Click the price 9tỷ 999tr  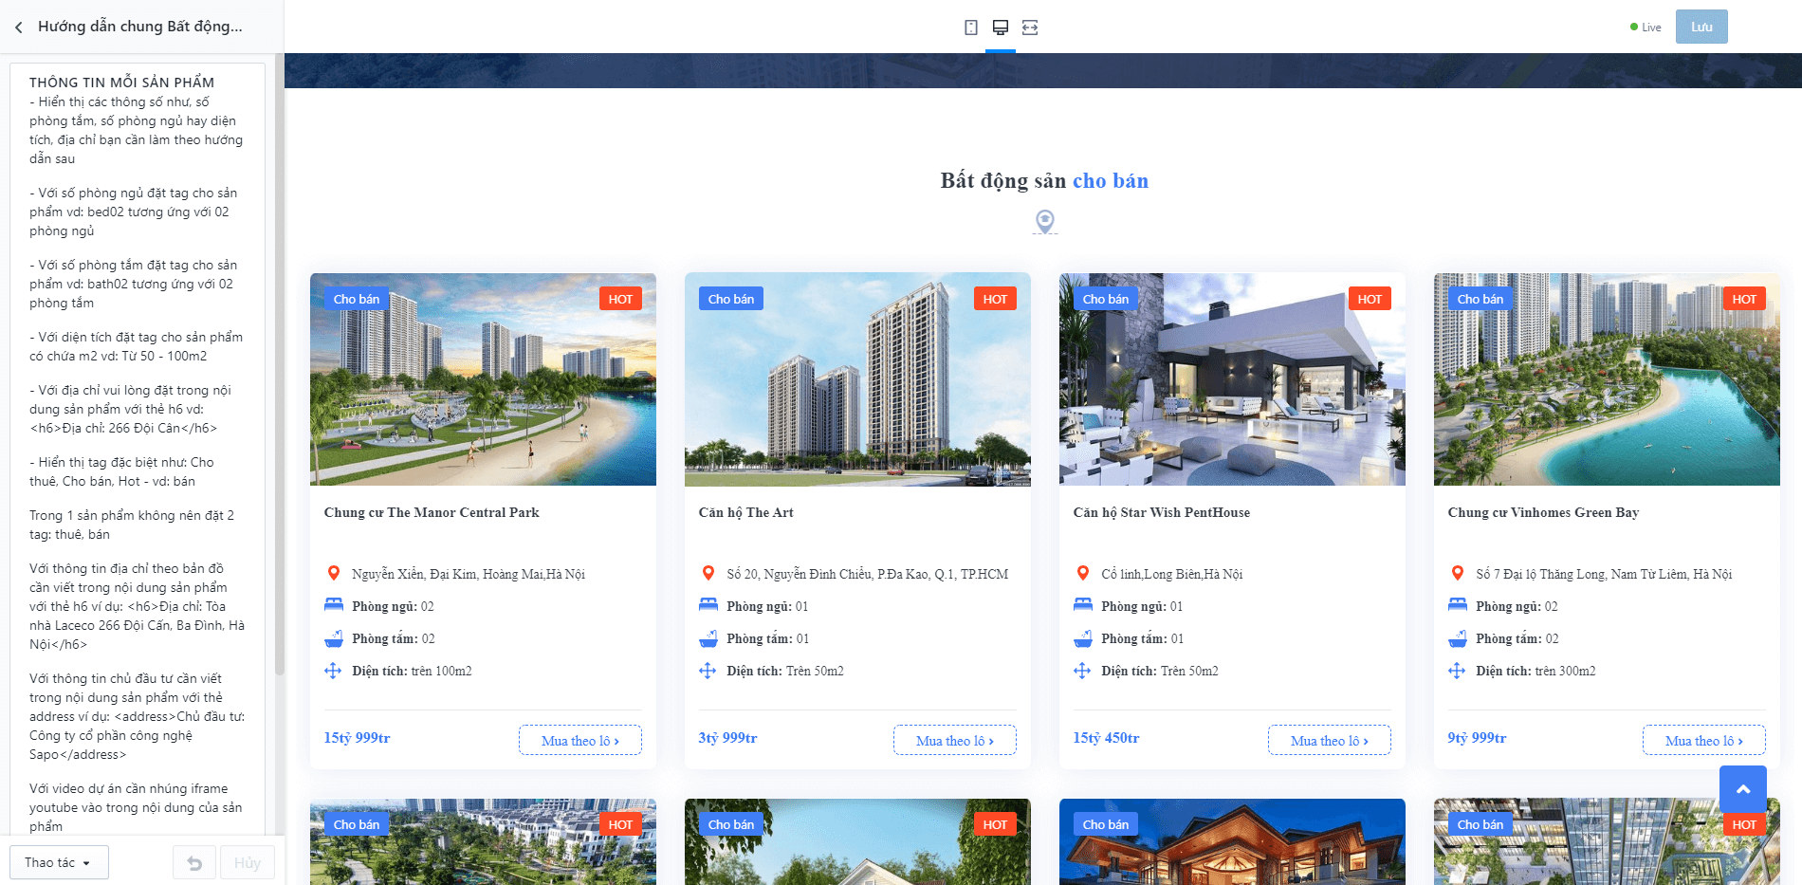(x=1477, y=738)
